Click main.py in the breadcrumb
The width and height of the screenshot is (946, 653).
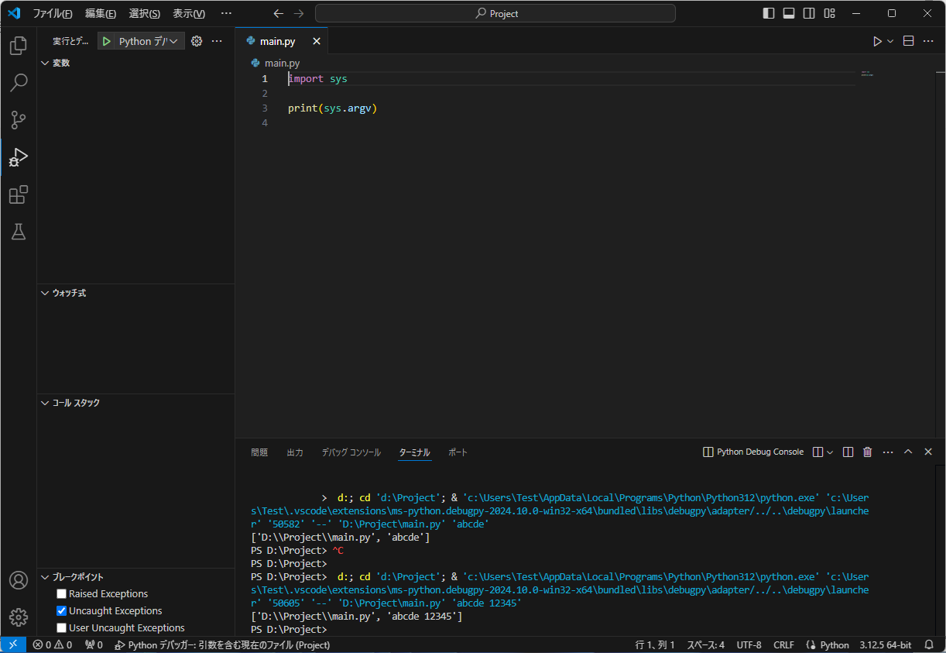pyautogui.click(x=282, y=63)
